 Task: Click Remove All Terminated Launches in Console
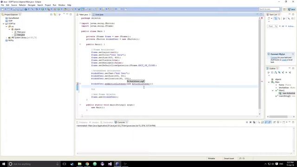coord(254,122)
